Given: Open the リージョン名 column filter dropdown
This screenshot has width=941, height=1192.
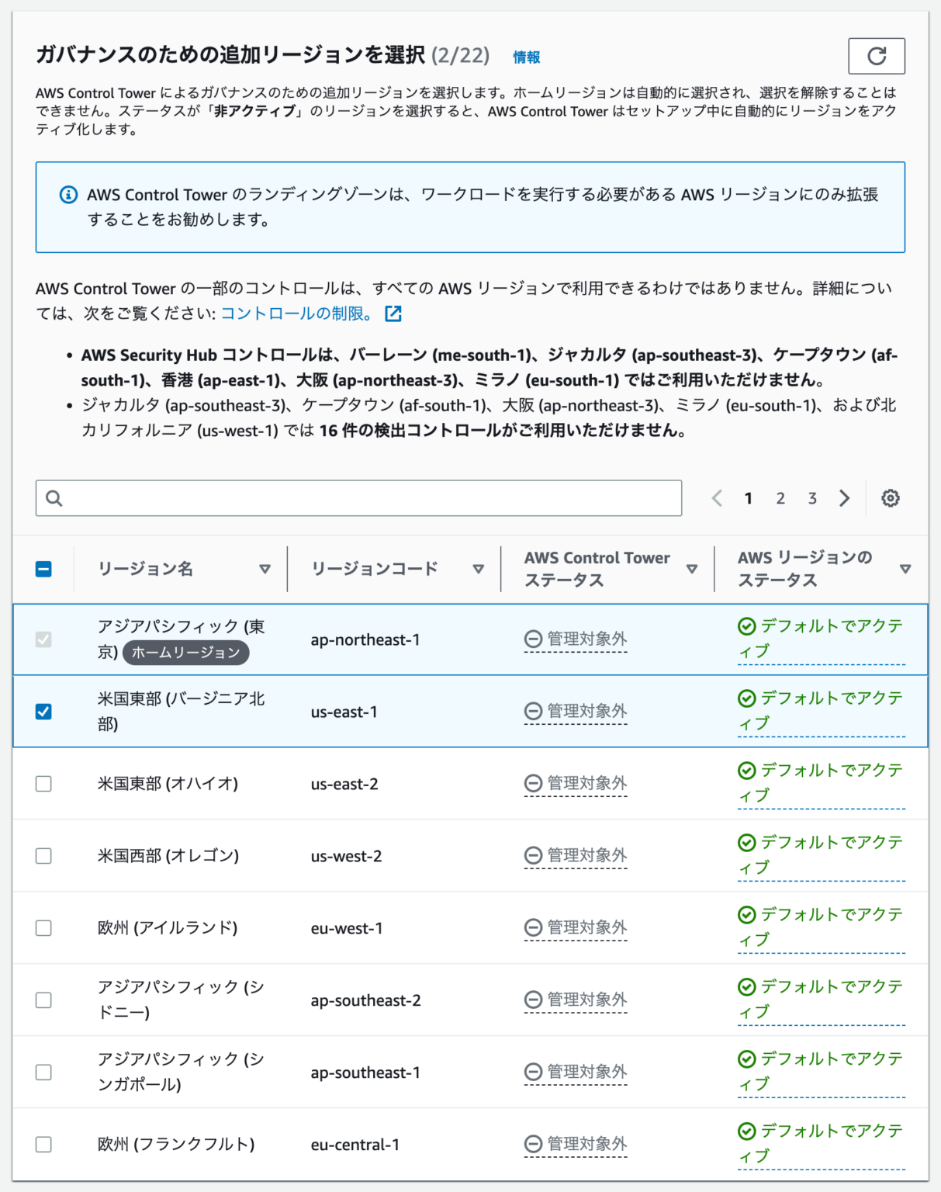Looking at the screenshot, I should 265,568.
